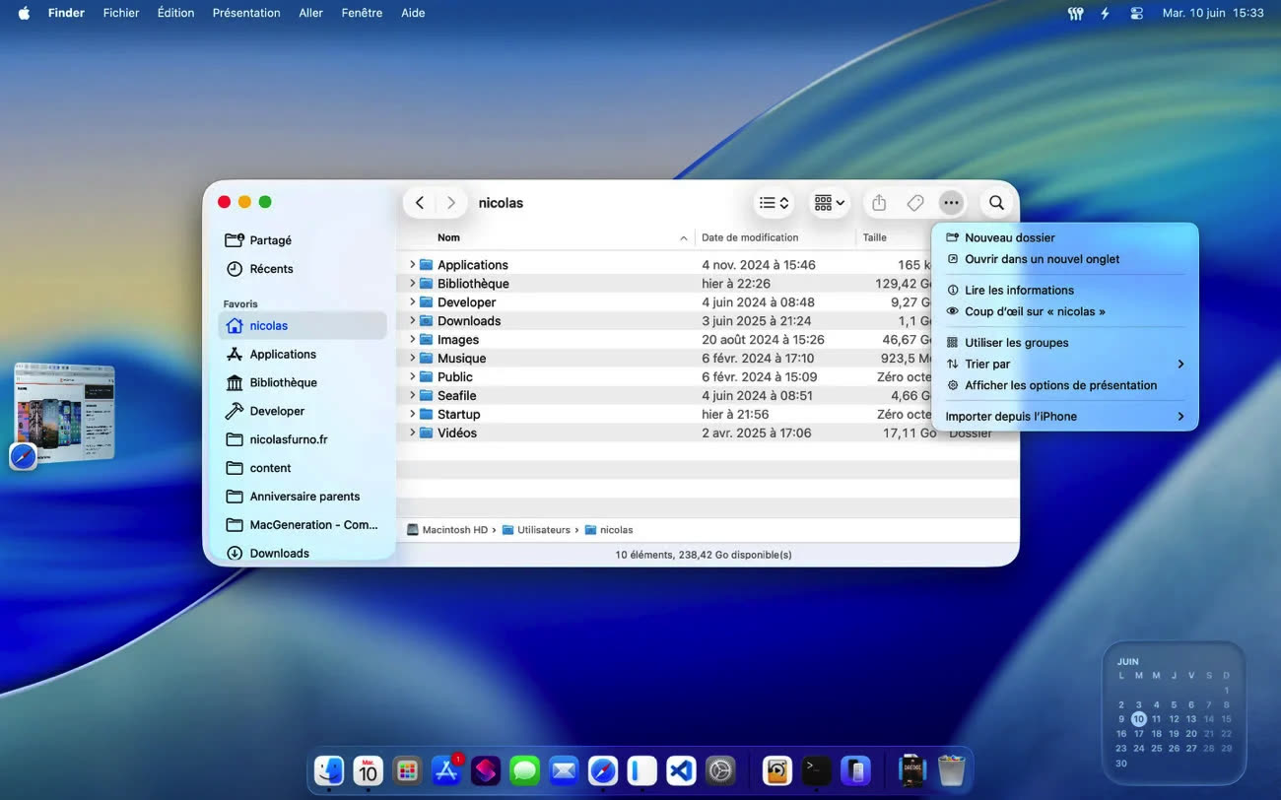Open the grouping options dropdown
Screen dimensions: 1281x800
pos(829,203)
